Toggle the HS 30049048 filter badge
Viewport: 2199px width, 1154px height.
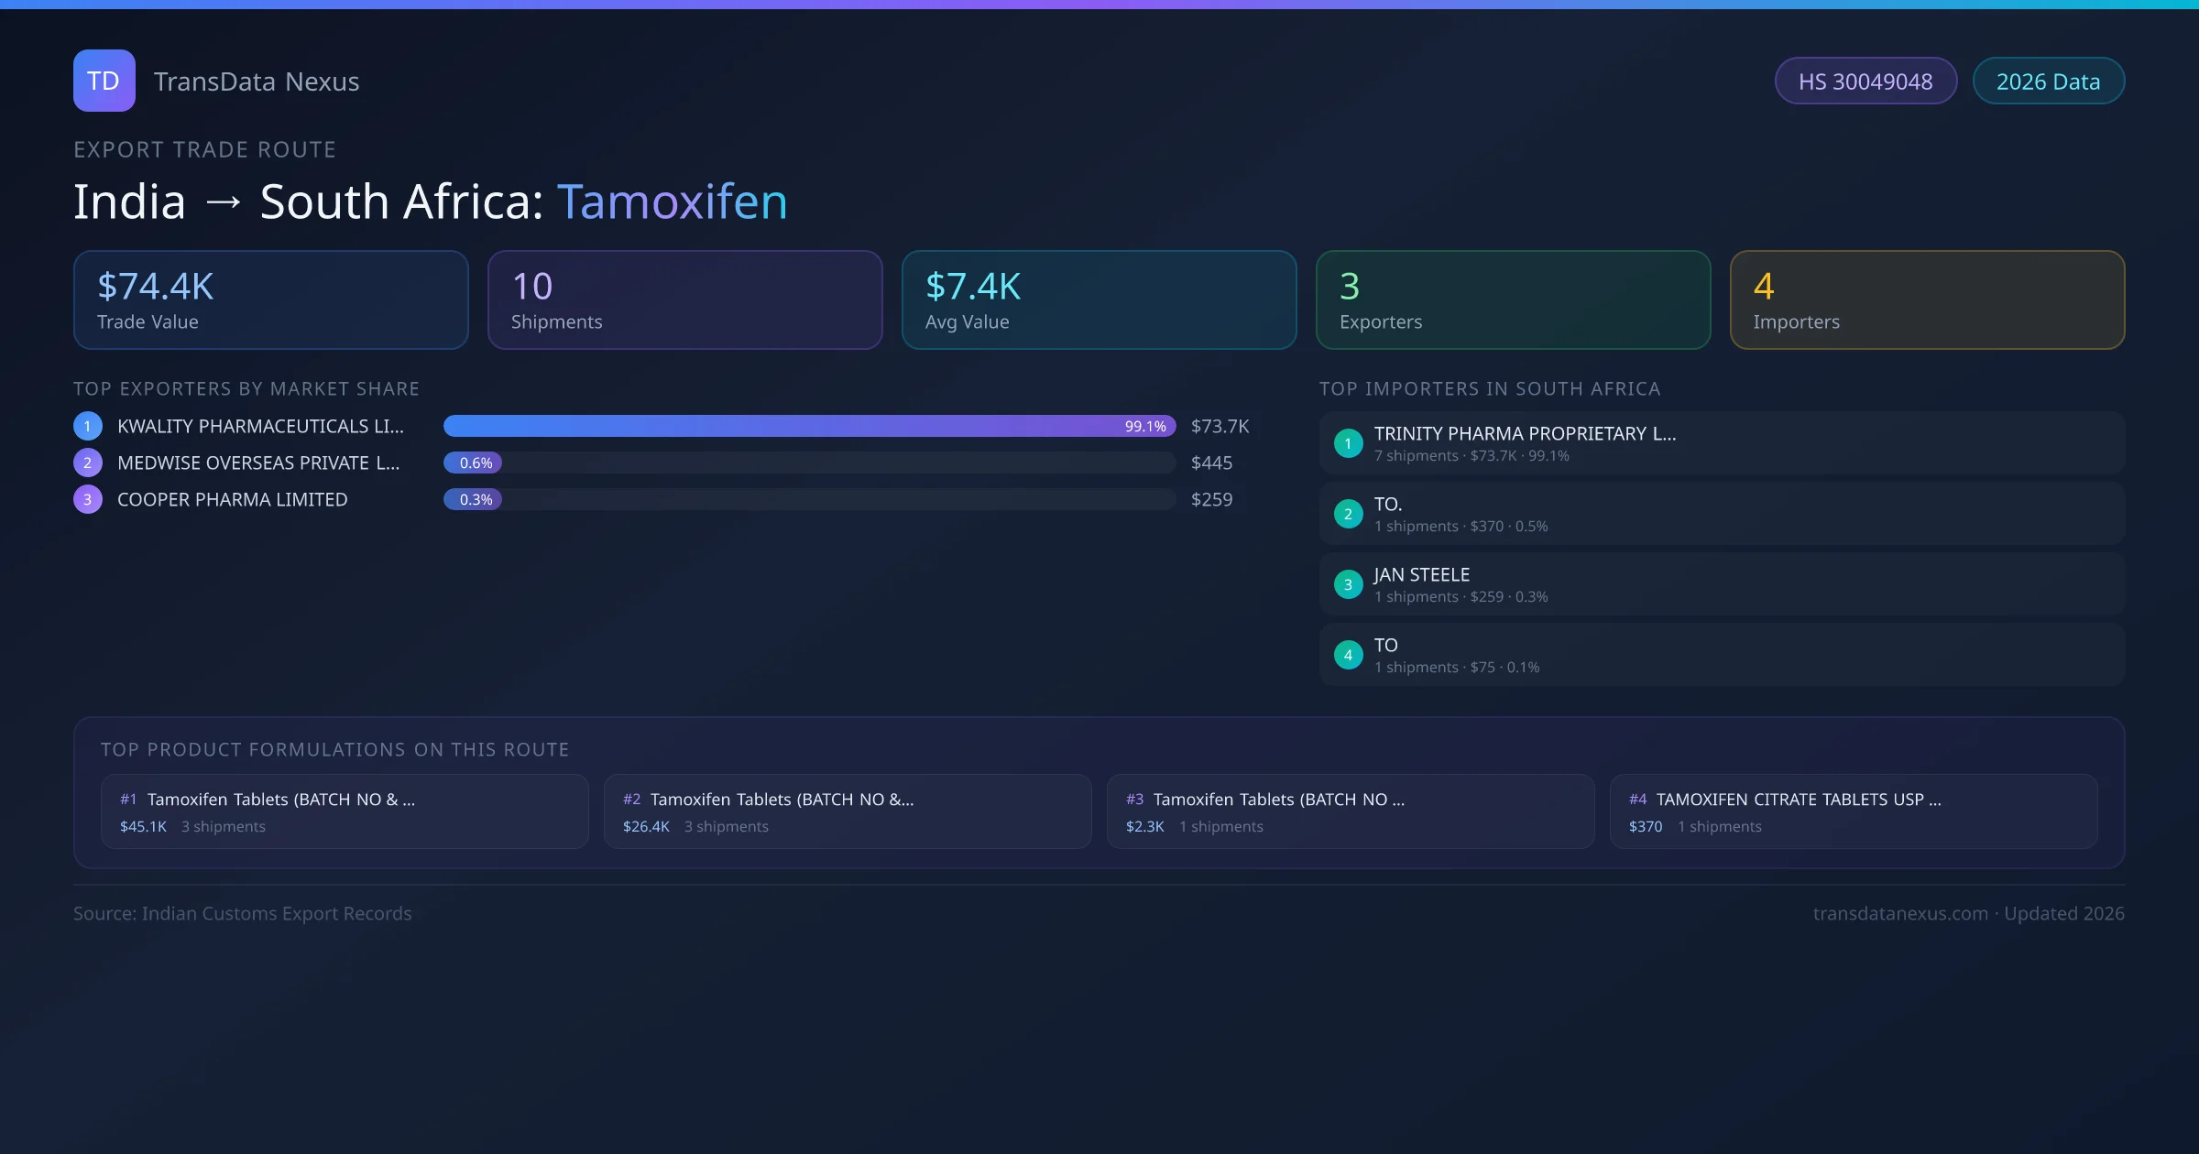[x=1865, y=81]
